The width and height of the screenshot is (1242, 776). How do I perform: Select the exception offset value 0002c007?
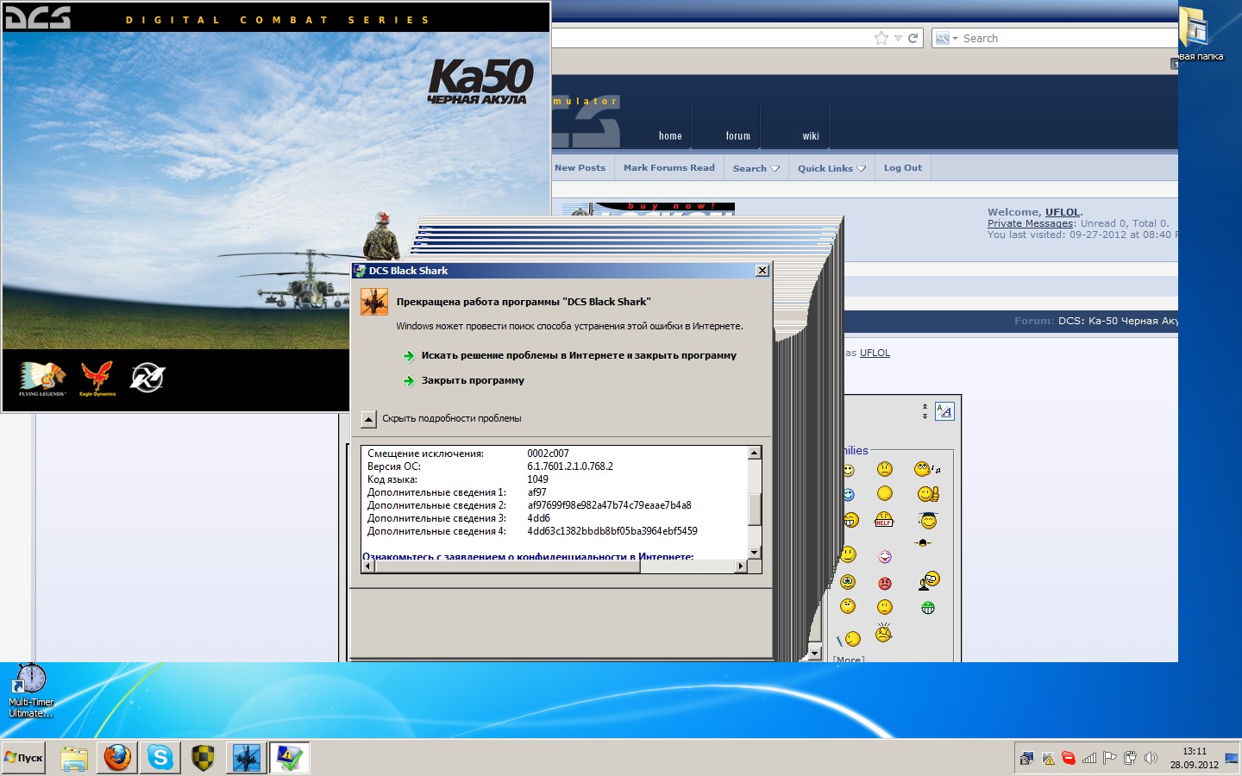[549, 454]
